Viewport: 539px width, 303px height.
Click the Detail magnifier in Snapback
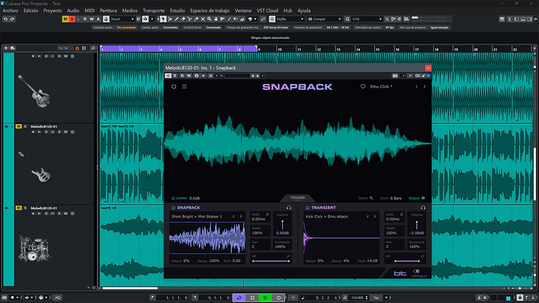371,198
